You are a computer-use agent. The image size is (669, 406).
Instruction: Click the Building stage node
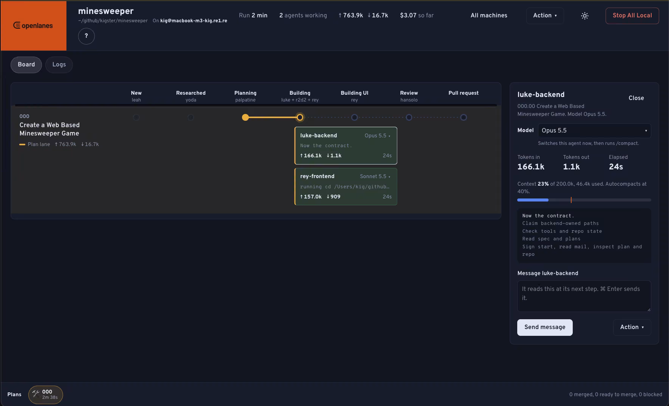(x=300, y=117)
